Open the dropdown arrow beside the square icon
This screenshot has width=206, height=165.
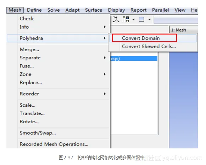point(149,19)
